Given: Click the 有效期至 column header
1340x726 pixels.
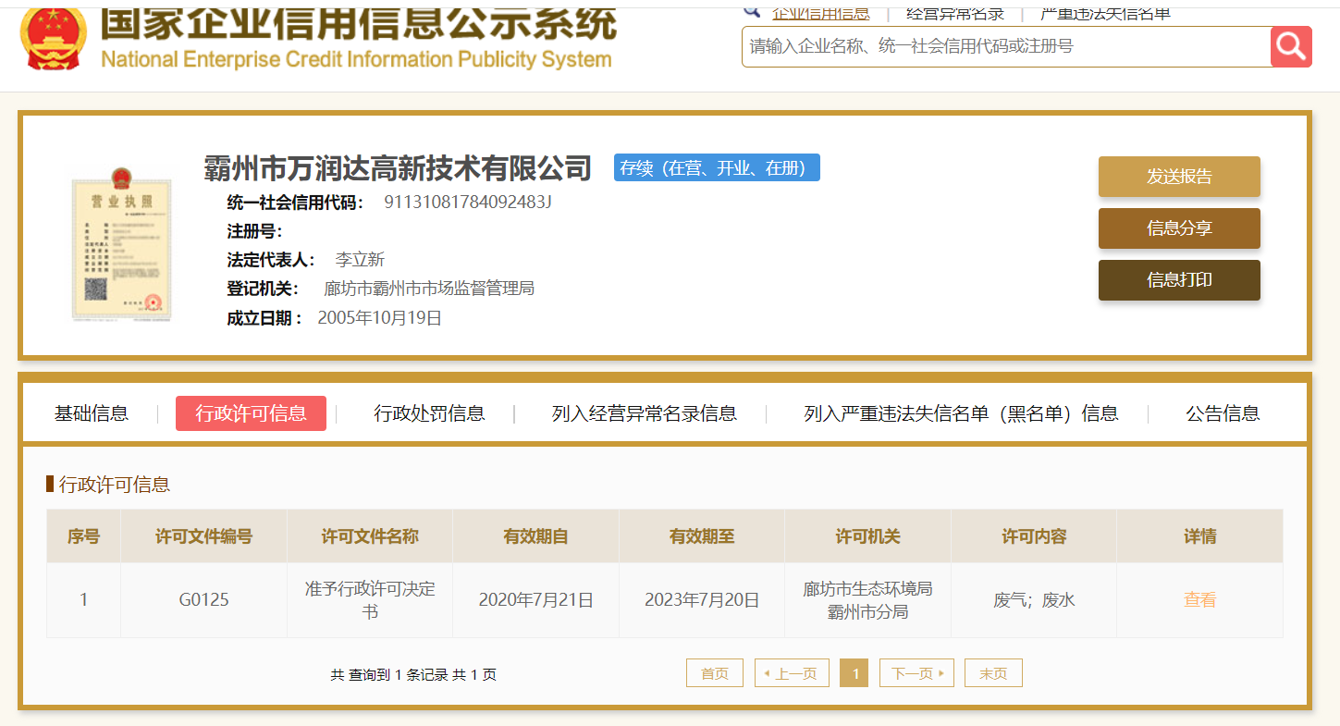Looking at the screenshot, I should click(702, 536).
